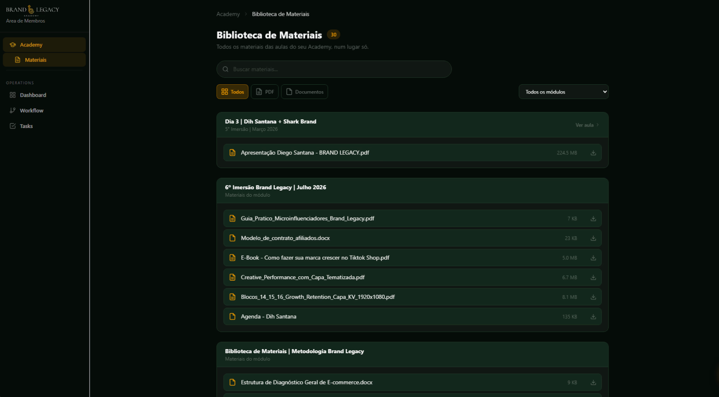Download Blocos_14_15_16_Growth_Retention PDF
Screen dimensions: 719x397
pyautogui.click(x=593, y=297)
